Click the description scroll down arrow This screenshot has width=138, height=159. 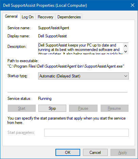pyautogui.click(x=125, y=52)
